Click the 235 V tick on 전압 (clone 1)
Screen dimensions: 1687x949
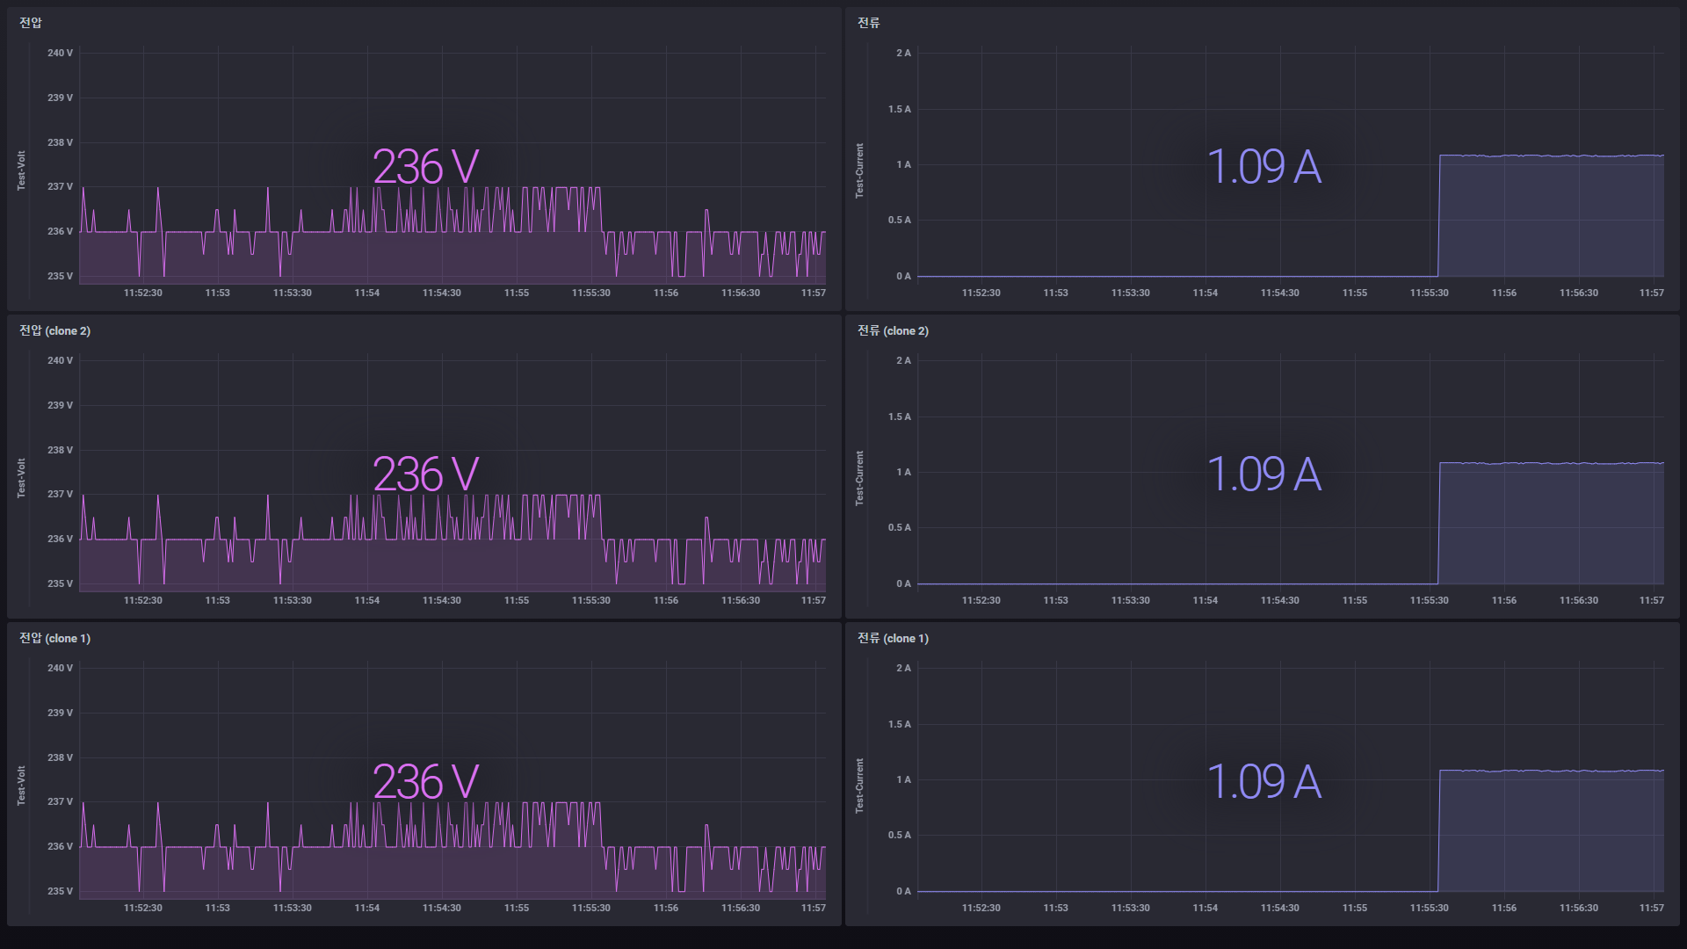(60, 889)
